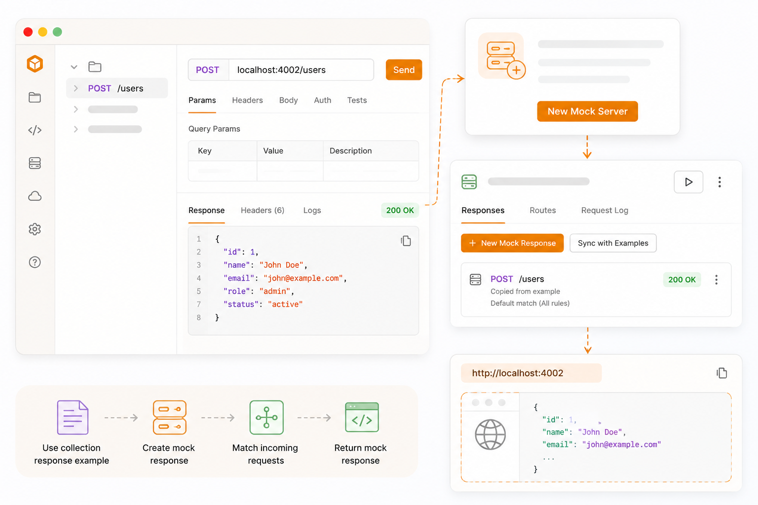Start the mock server with play button

click(x=688, y=182)
